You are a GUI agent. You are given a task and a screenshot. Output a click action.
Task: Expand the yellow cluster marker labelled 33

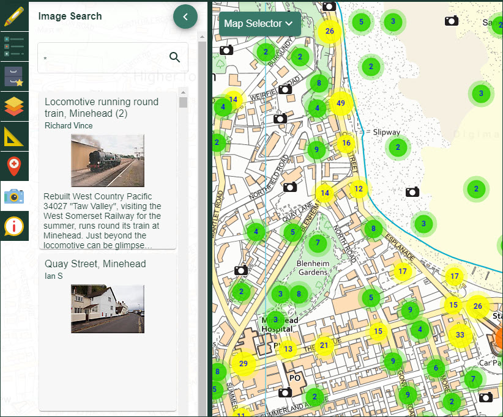[x=460, y=335]
